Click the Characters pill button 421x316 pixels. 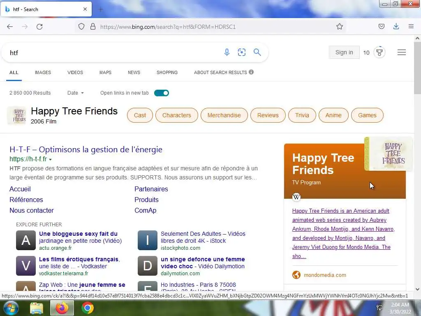[177, 115]
